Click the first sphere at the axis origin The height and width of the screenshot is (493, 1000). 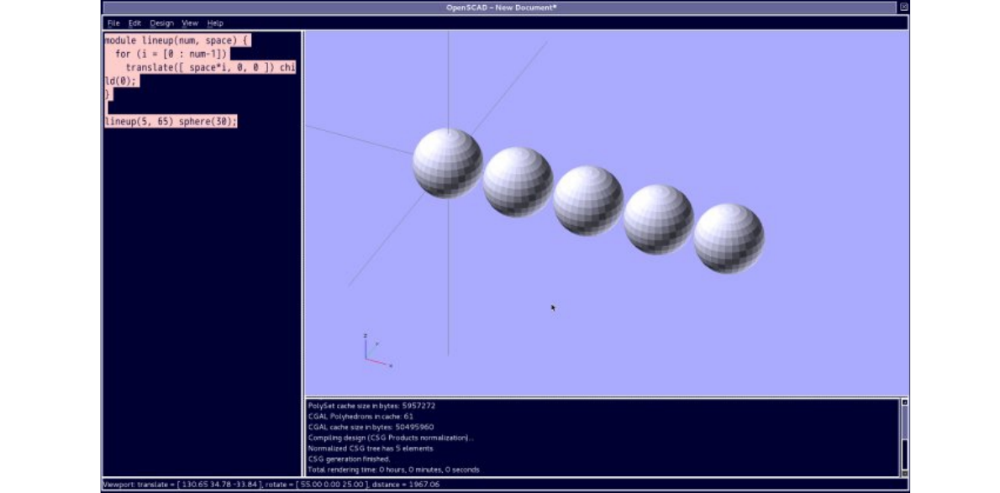click(x=448, y=163)
